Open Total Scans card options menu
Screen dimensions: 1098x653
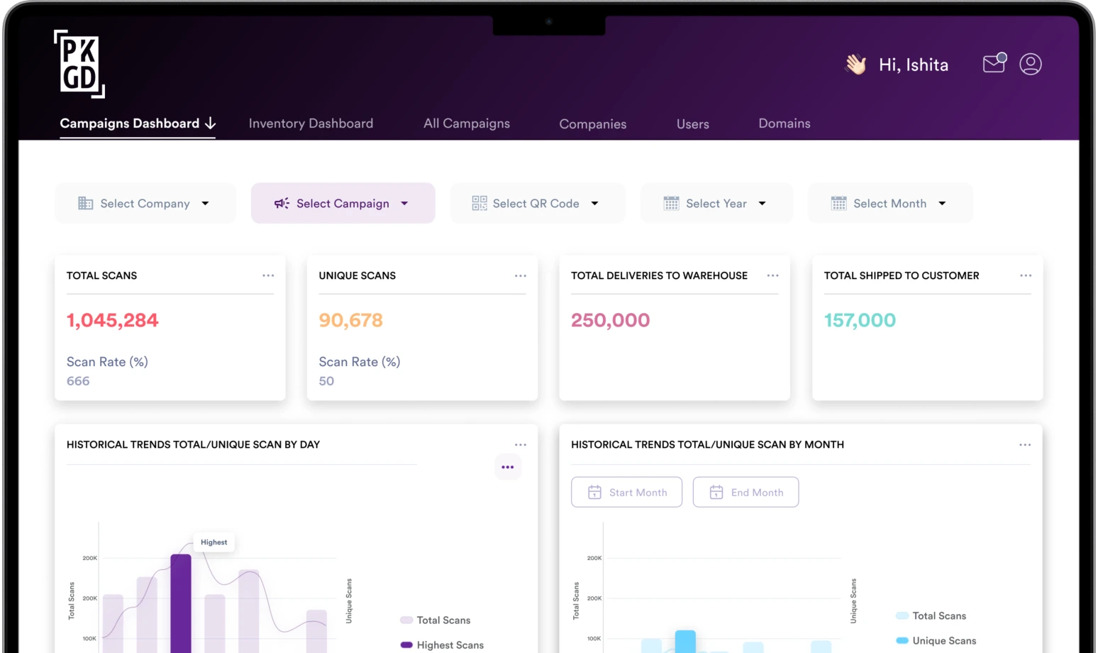268,275
